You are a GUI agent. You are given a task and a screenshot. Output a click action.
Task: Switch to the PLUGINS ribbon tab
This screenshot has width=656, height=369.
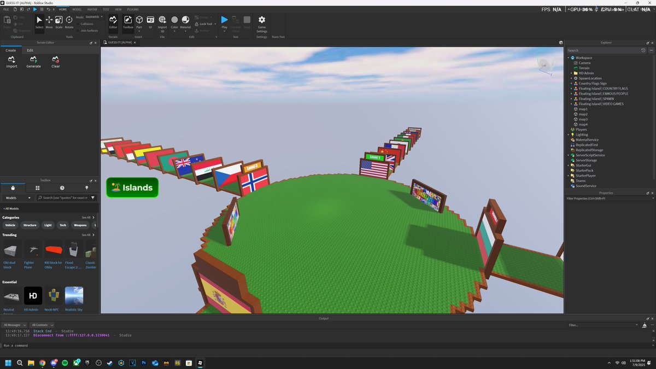(x=133, y=9)
